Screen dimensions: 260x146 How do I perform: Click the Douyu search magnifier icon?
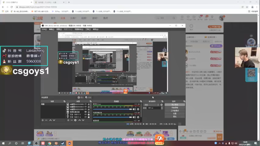coord(174,18)
